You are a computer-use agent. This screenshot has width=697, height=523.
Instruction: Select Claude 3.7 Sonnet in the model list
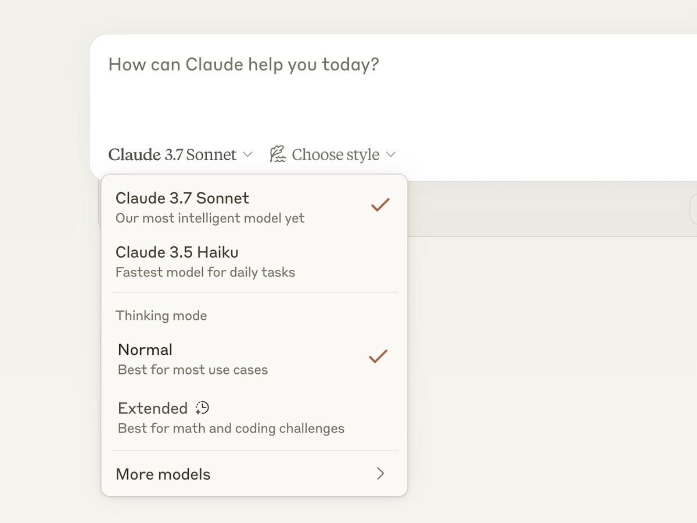click(254, 207)
